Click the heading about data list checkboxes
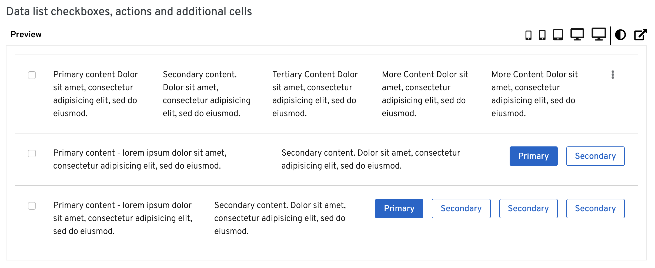This screenshot has height=268, width=655. pos(129,11)
